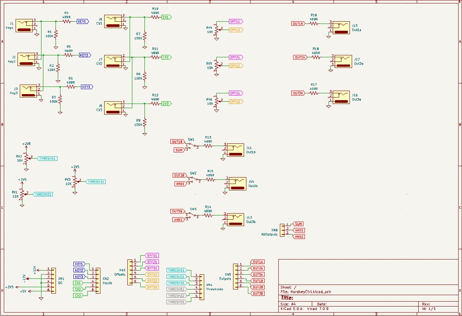Click the pink OFF11 label near RV4

pos(236,22)
